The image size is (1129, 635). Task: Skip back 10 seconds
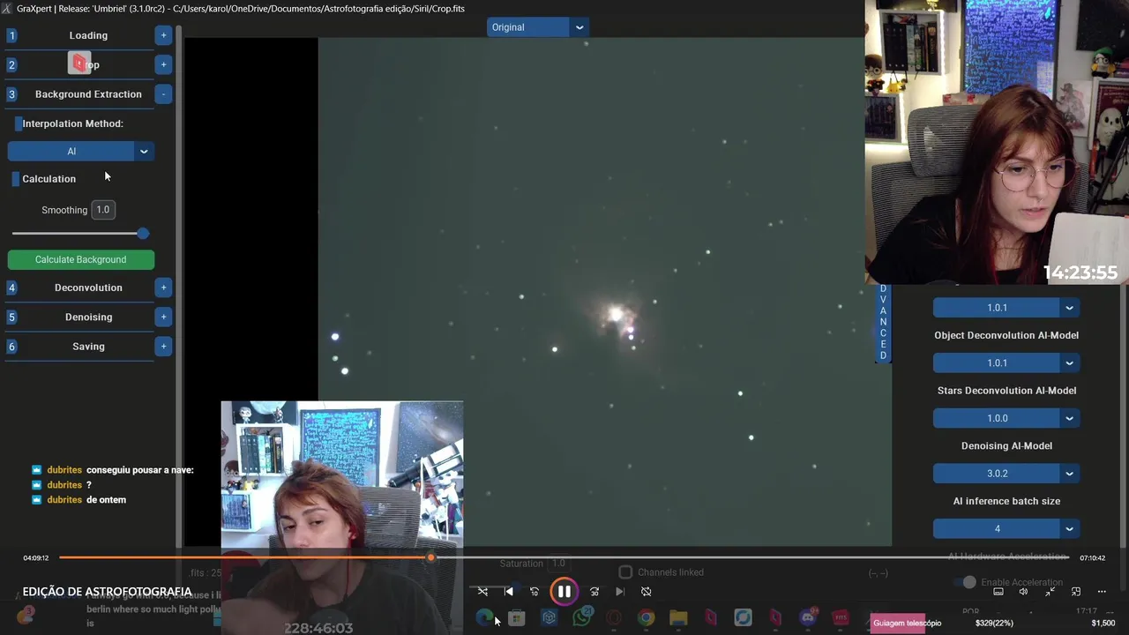535,592
